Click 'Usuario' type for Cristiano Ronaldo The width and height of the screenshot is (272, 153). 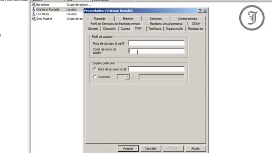coord(71,9)
